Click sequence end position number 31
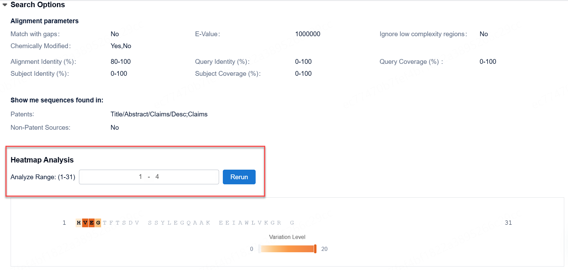The width and height of the screenshot is (568, 270). coord(508,223)
